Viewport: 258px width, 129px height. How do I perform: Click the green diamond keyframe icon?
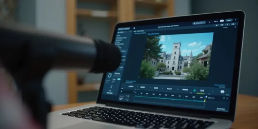[x=194, y=90]
